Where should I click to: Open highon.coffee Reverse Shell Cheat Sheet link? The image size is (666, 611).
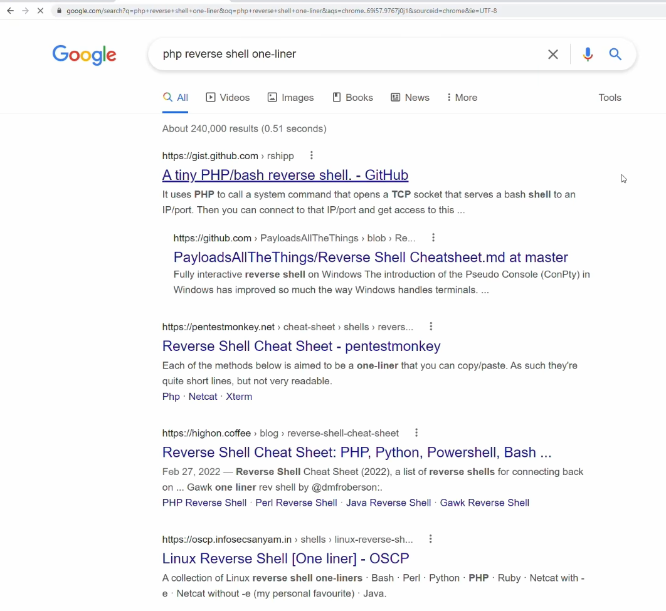click(357, 452)
